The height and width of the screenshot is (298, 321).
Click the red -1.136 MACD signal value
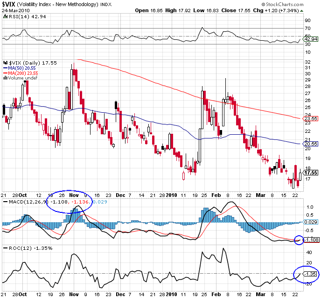coord(80,202)
